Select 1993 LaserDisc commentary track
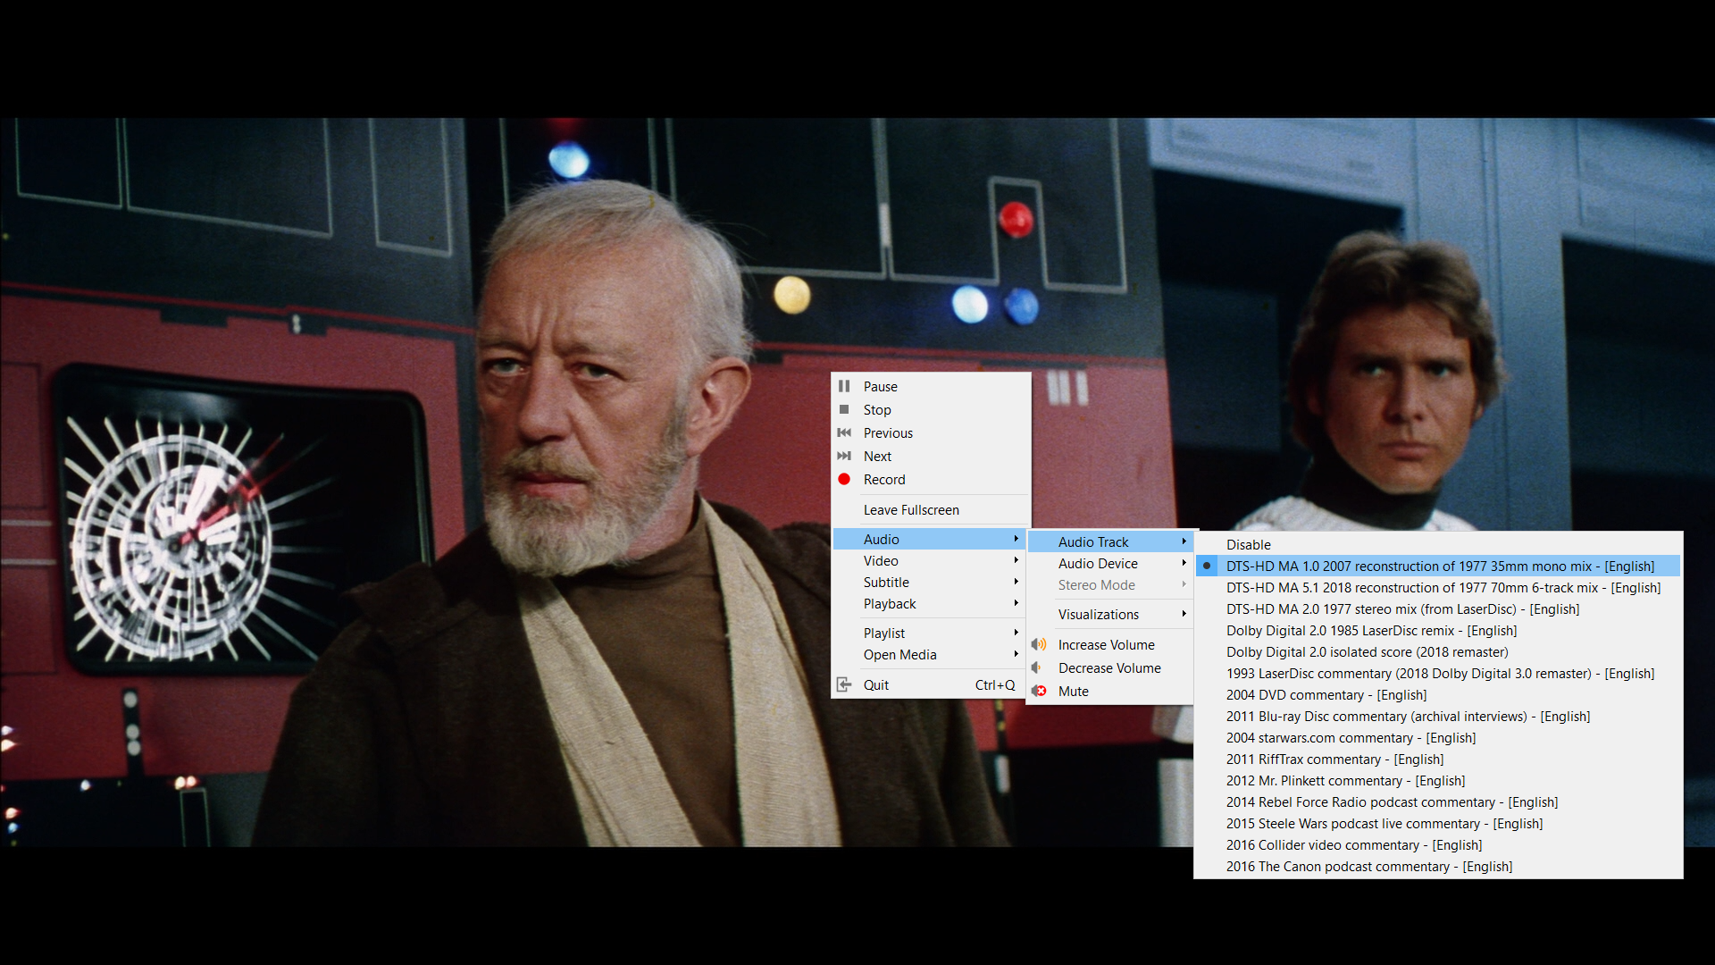This screenshot has width=1715, height=965. 1438,673
